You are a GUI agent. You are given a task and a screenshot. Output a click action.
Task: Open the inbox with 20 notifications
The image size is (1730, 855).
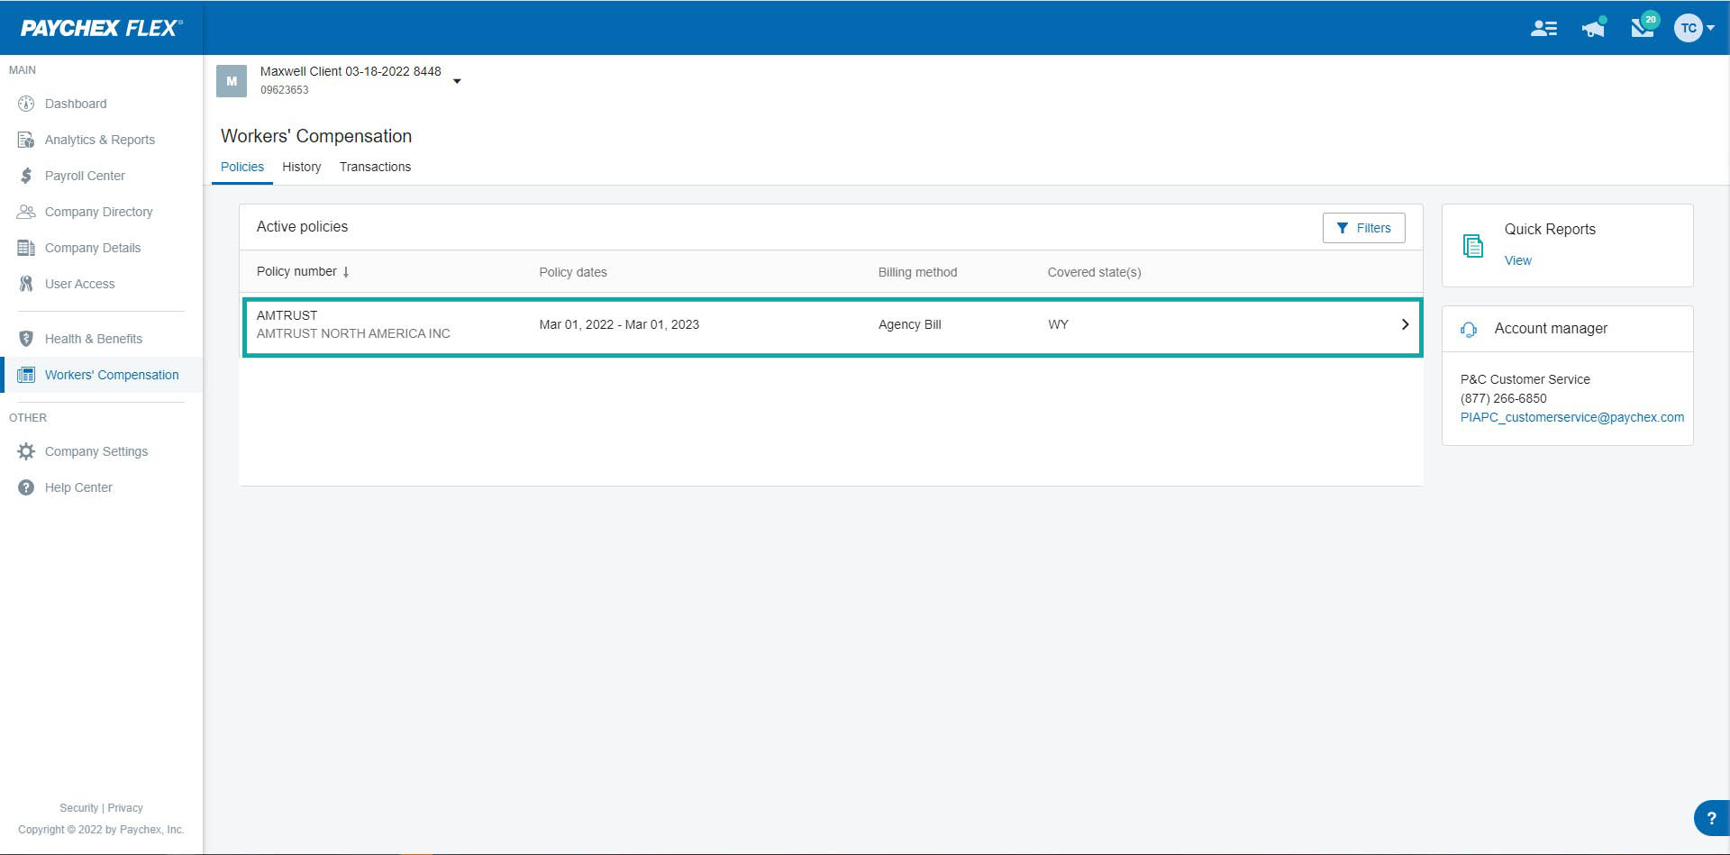click(x=1643, y=26)
